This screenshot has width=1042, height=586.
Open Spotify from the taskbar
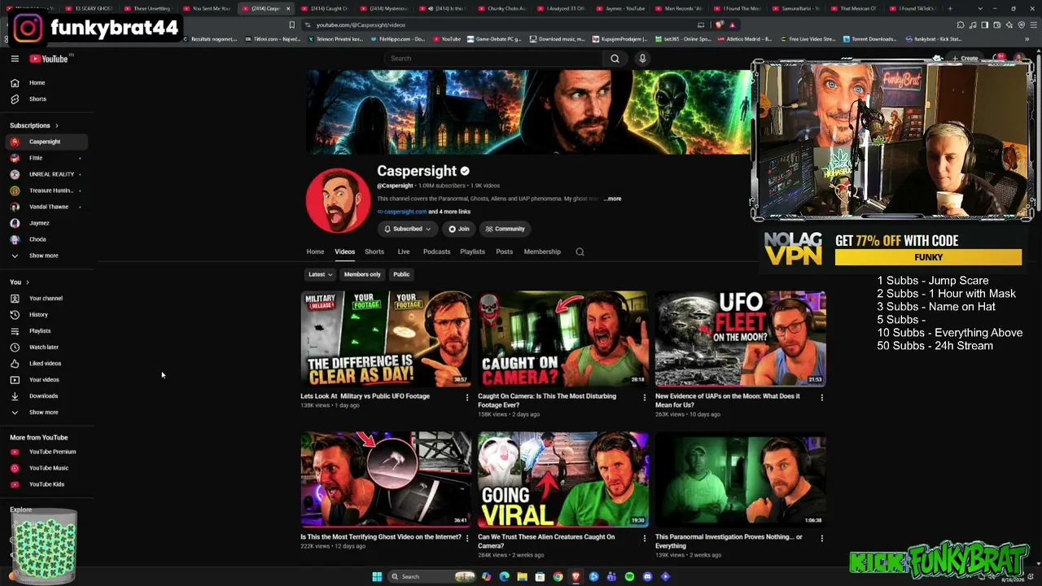(629, 577)
